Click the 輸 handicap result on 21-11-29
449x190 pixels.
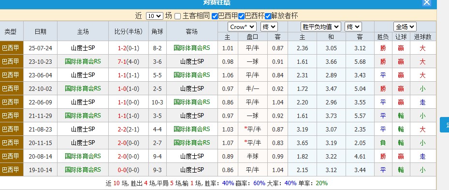coord(401,116)
